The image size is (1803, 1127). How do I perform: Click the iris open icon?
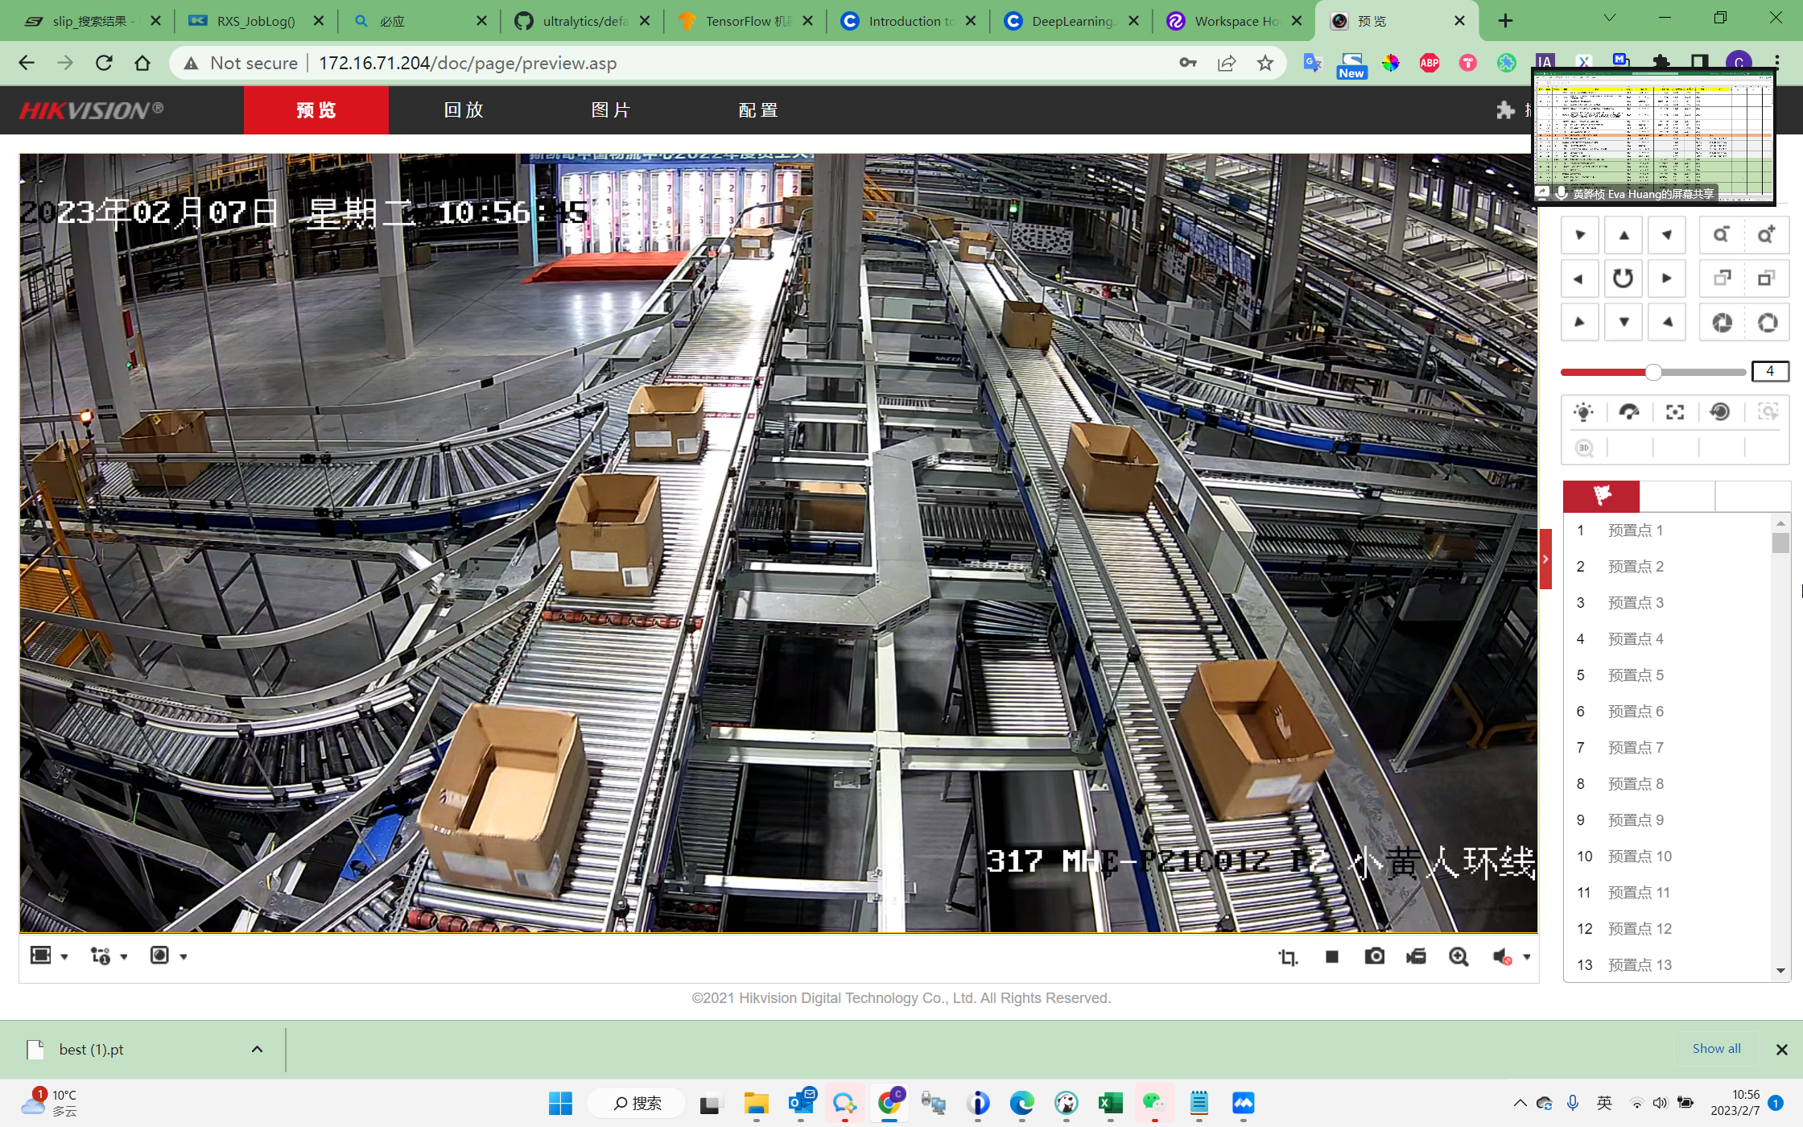[1766, 323]
